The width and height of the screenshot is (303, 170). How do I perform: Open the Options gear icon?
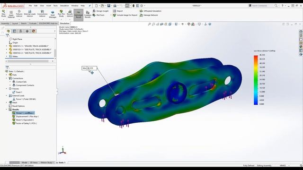point(142,6)
